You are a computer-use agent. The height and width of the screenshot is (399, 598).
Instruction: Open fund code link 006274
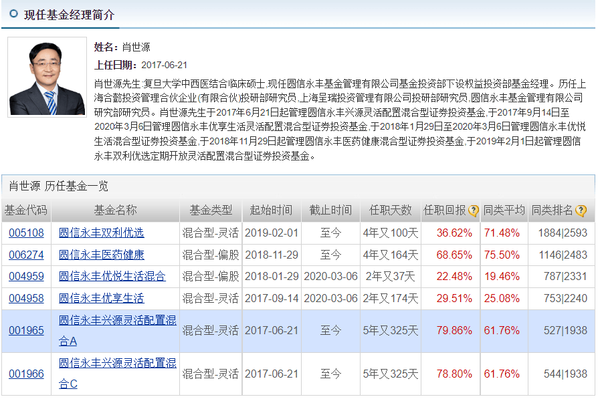coord(26,255)
